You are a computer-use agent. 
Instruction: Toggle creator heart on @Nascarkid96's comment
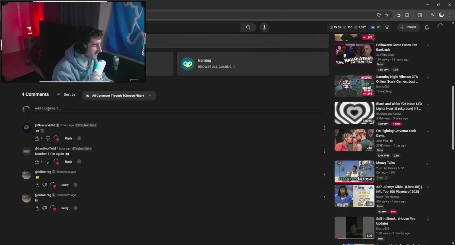pos(56,138)
